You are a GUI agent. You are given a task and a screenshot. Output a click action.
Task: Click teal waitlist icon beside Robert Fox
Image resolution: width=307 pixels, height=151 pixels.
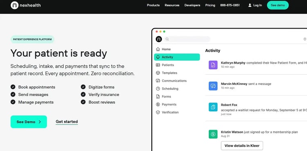click(213, 107)
